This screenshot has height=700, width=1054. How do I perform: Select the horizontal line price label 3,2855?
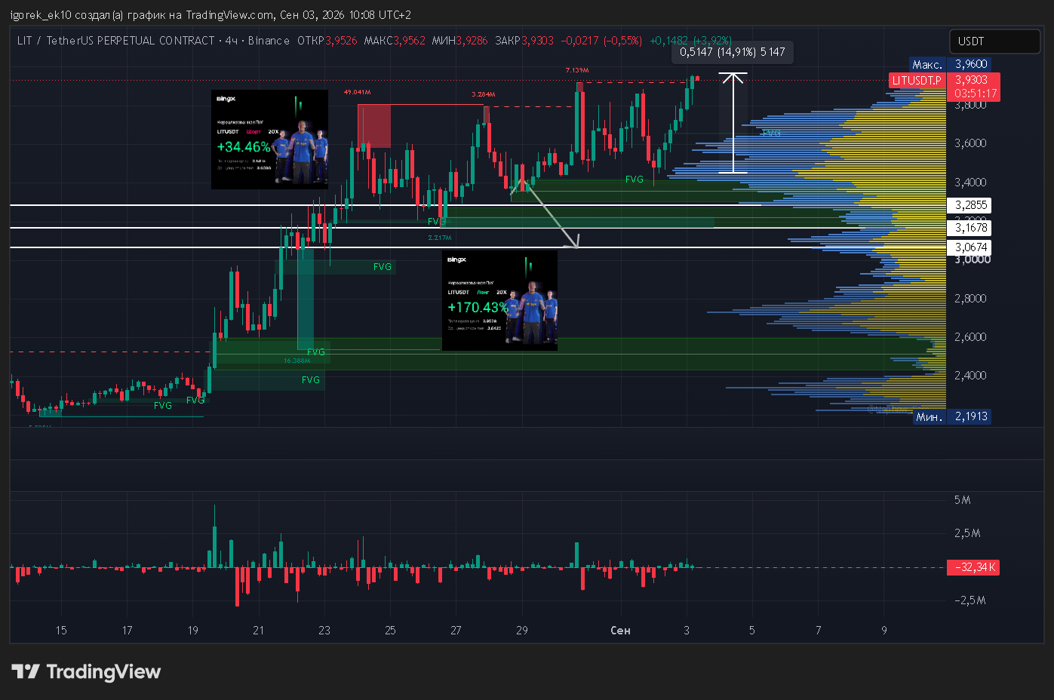[x=970, y=205]
